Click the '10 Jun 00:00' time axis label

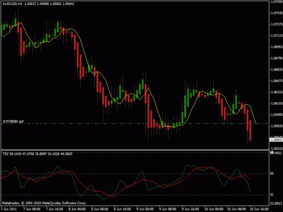tap(214, 209)
